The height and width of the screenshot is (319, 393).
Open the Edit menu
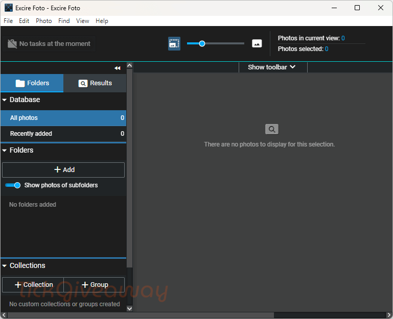pos(24,21)
